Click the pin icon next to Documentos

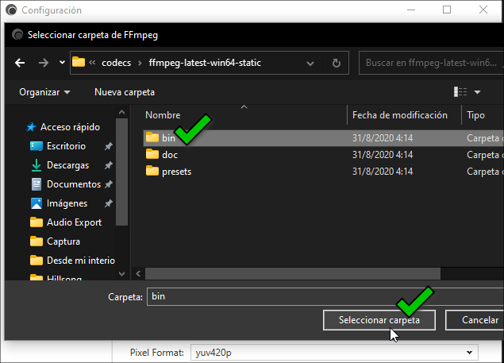tap(109, 184)
